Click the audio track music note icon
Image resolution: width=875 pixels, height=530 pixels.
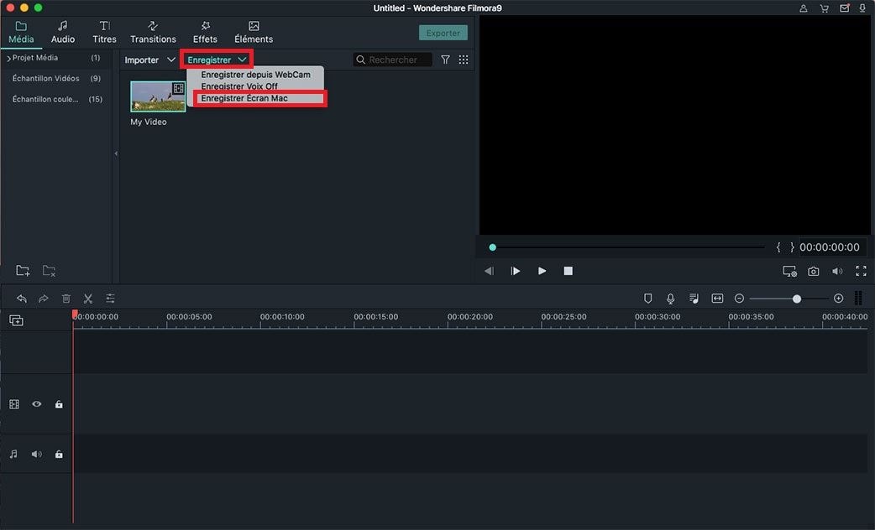click(13, 455)
